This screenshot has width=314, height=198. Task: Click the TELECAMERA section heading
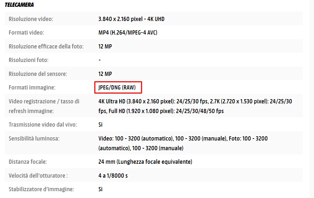click(x=19, y=5)
